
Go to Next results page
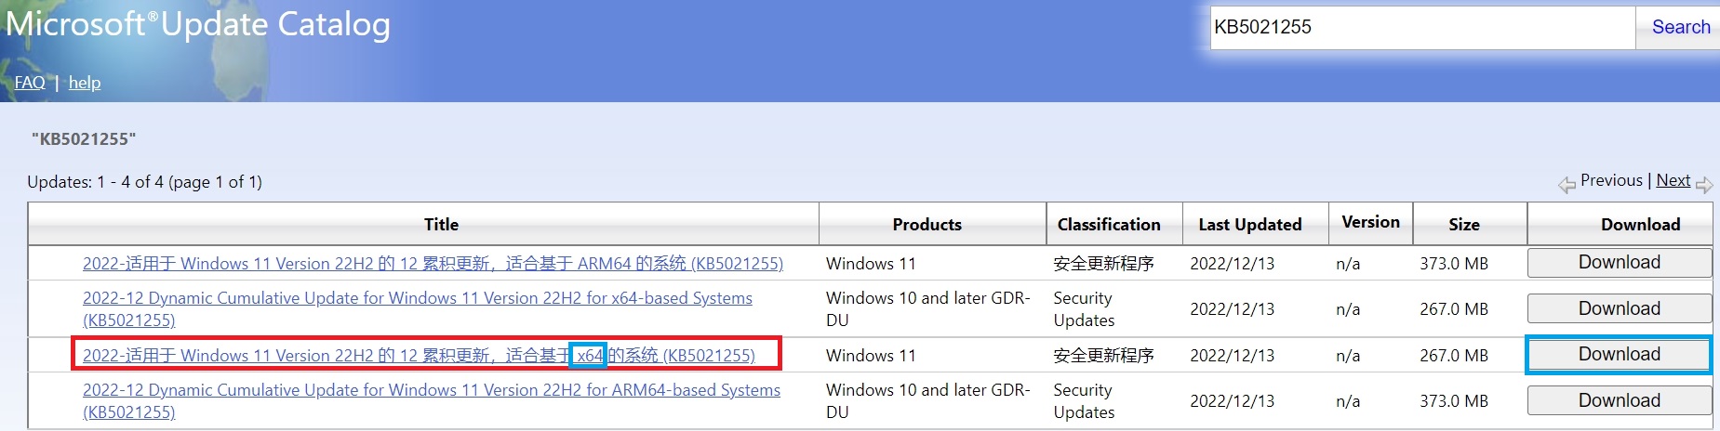point(1673,180)
